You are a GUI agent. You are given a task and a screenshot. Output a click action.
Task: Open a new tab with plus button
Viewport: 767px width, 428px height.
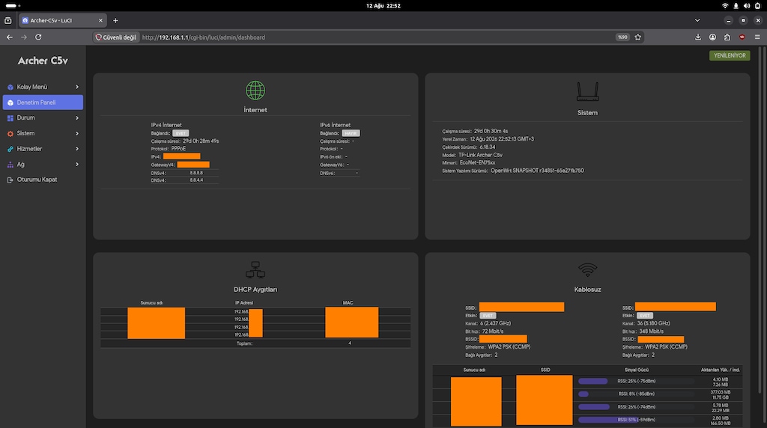coord(115,20)
